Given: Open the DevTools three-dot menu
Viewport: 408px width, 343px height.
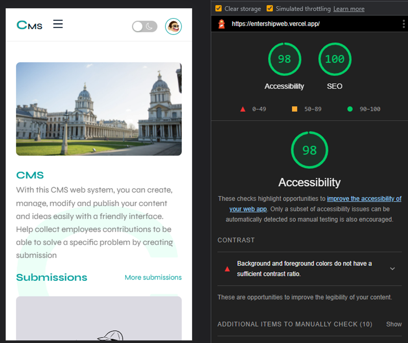Looking at the screenshot, I should point(404,24).
